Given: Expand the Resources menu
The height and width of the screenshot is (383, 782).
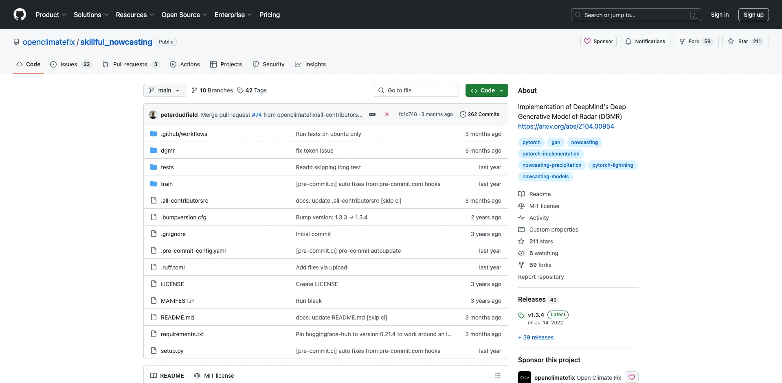Looking at the screenshot, I should 135,15.
